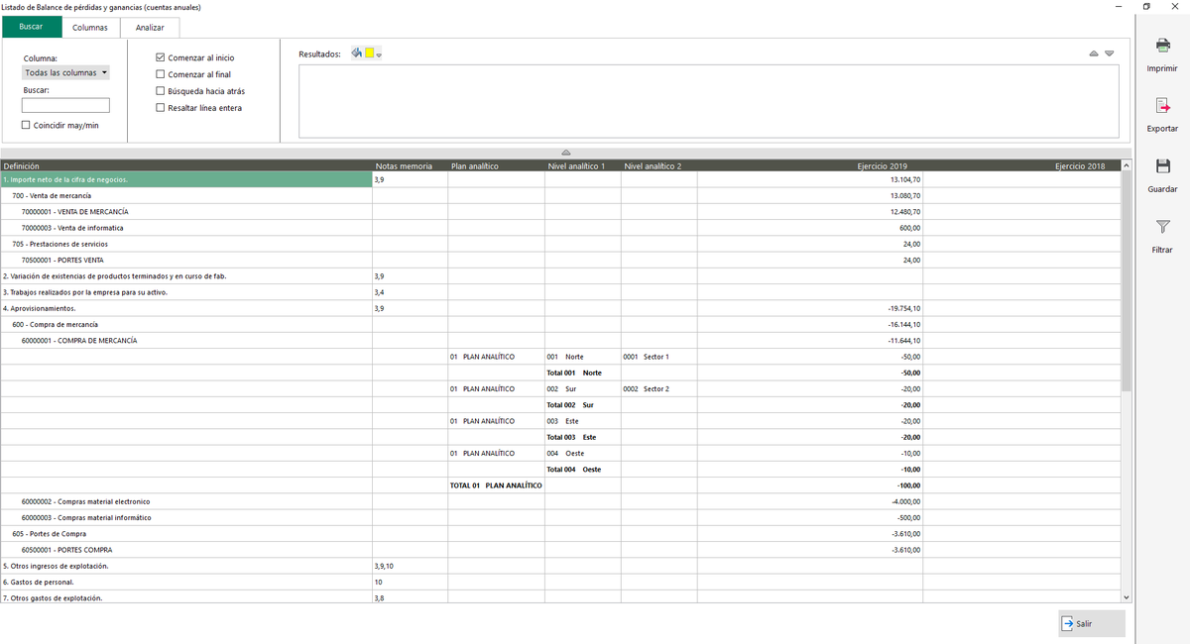
Task: Collapse the search panel with center arrow
Action: coord(566,153)
